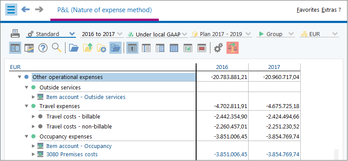Click the magnifying glass search icon
348x161 pixels.
pos(56,48)
